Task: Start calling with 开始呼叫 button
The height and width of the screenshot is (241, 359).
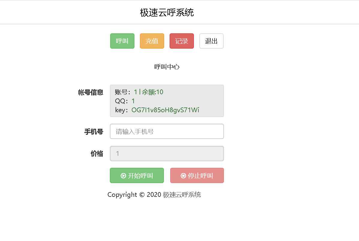Action: (x=137, y=176)
